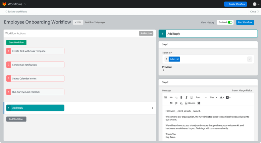Insert a bulleted list
This screenshot has height=143, width=261.
click(171, 103)
